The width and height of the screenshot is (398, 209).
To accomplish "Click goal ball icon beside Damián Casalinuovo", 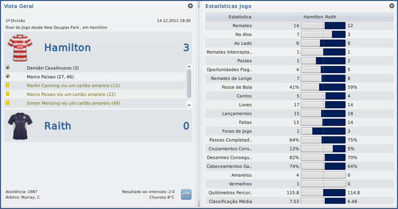I will click(x=8, y=68).
